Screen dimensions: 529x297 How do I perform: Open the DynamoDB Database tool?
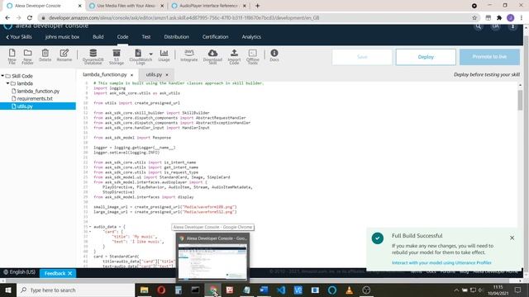[x=93, y=56]
